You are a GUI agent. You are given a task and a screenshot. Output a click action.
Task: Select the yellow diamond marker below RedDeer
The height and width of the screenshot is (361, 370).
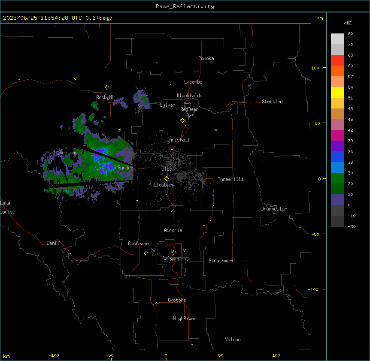pos(183,120)
